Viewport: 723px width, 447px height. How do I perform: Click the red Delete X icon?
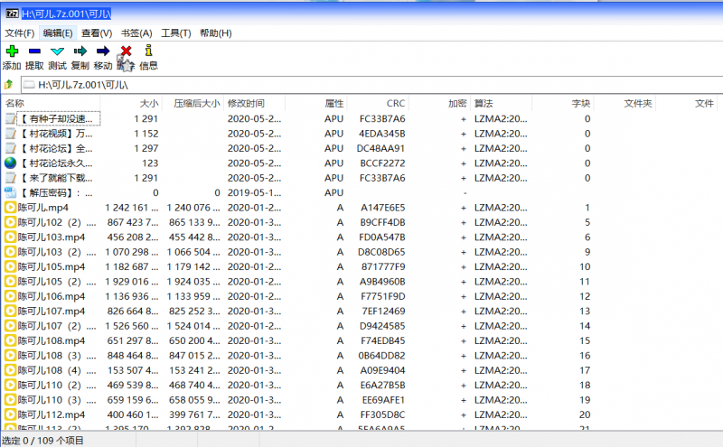pos(126,51)
